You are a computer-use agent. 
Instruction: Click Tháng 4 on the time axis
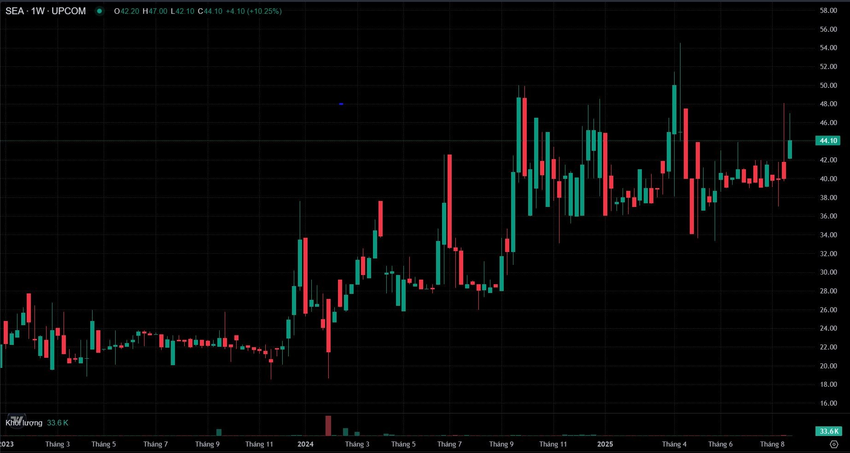674,444
